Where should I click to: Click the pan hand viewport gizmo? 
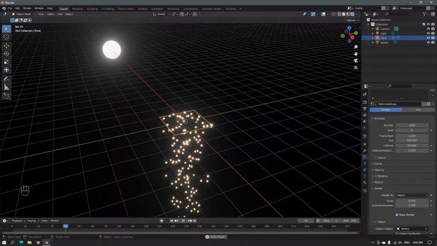[x=356, y=54]
